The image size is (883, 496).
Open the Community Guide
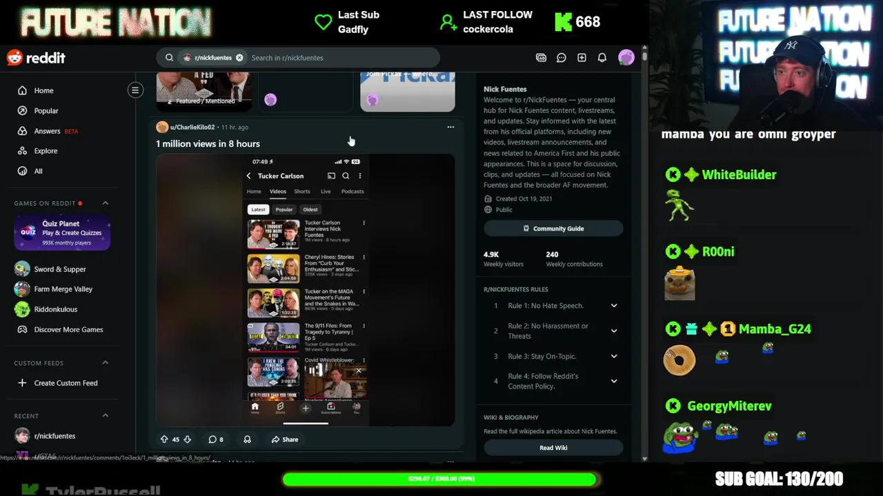pyautogui.click(x=553, y=229)
